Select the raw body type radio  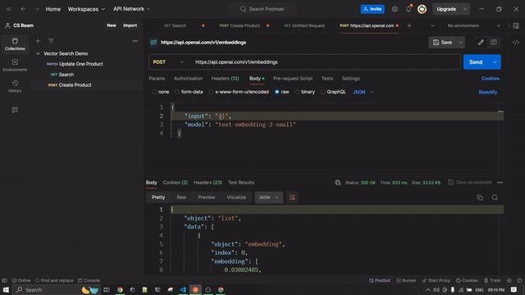click(x=277, y=92)
